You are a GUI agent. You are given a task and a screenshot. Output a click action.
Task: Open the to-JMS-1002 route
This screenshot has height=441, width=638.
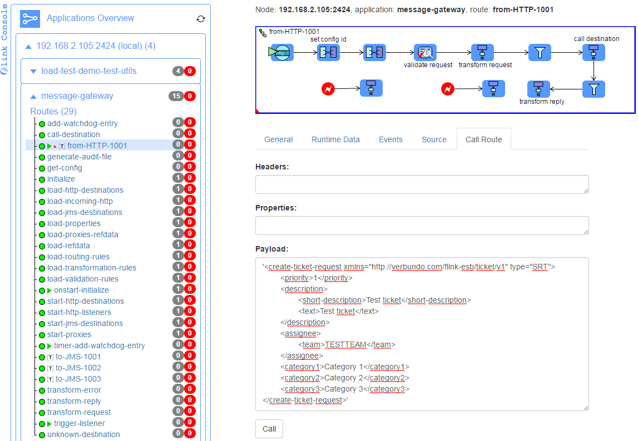pyautogui.click(x=78, y=368)
